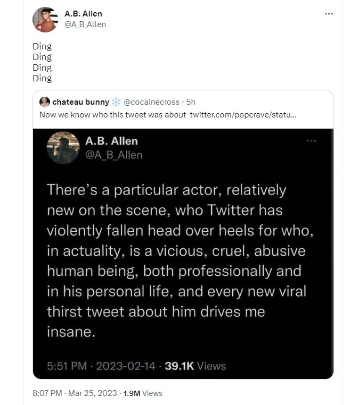Open the A.B. Allen display name above Ding
358x405 pixels.
coord(83,14)
